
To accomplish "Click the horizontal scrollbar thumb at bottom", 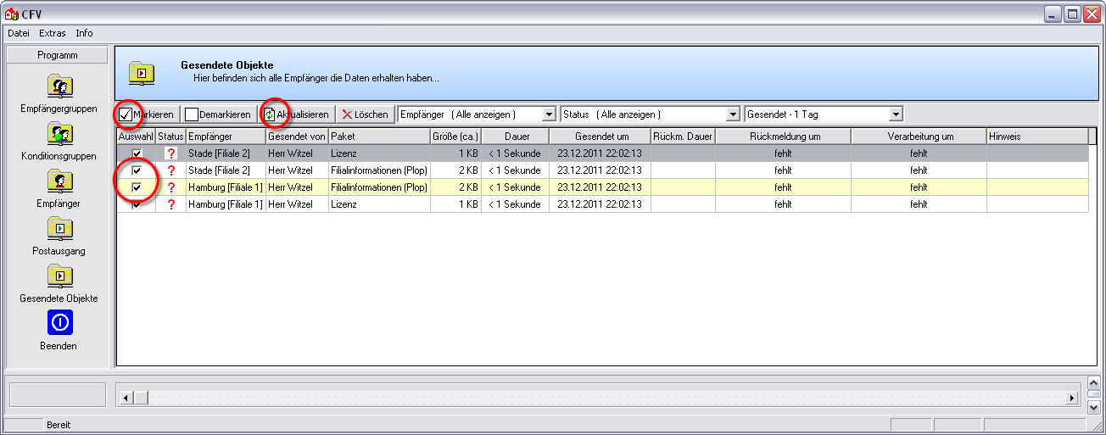I will coord(141,398).
